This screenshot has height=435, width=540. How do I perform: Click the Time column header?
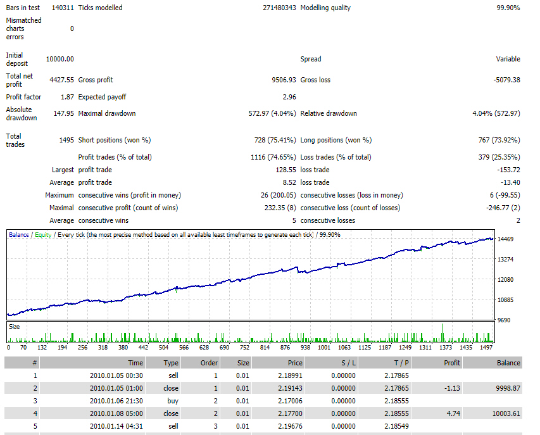coord(92,363)
